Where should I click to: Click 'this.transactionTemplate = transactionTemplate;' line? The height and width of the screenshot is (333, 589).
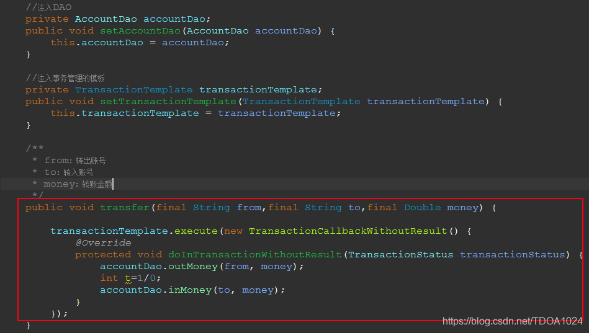coord(196,113)
